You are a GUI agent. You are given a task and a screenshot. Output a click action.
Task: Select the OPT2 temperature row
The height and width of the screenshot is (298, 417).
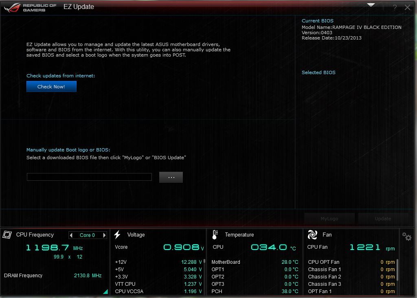(255, 277)
